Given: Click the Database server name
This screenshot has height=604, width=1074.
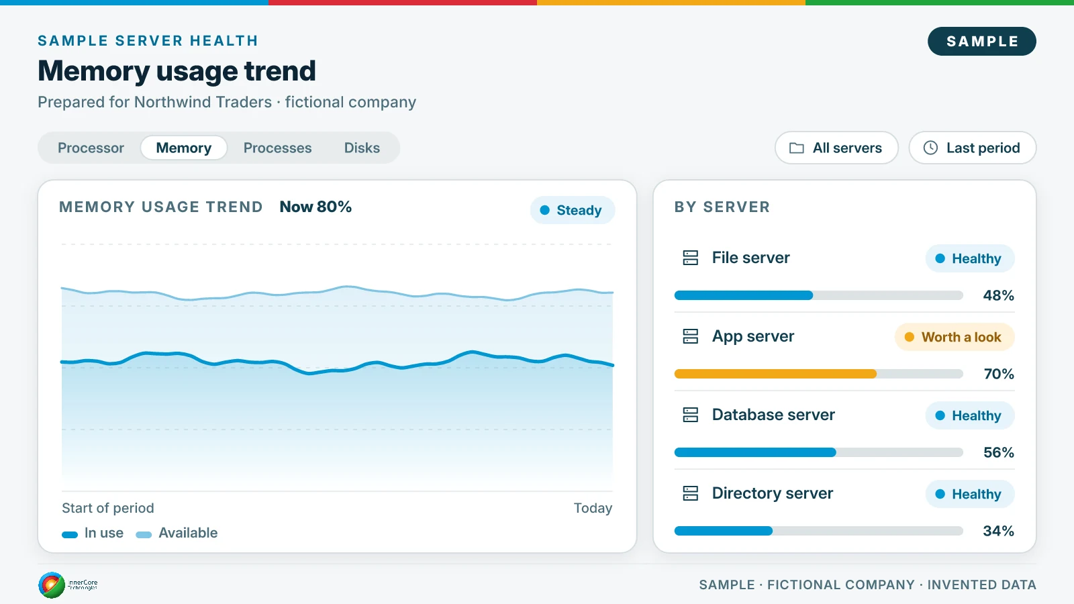Looking at the screenshot, I should pyautogui.click(x=773, y=415).
